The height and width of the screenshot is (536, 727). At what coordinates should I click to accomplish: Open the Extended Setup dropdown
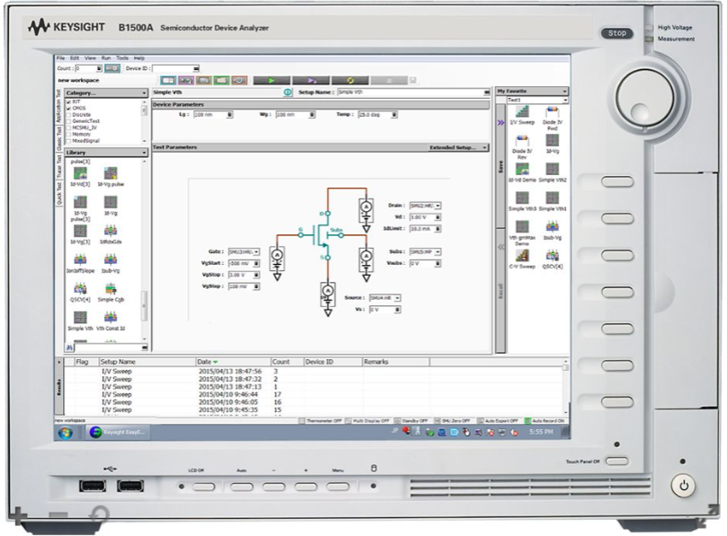click(x=458, y=147)
